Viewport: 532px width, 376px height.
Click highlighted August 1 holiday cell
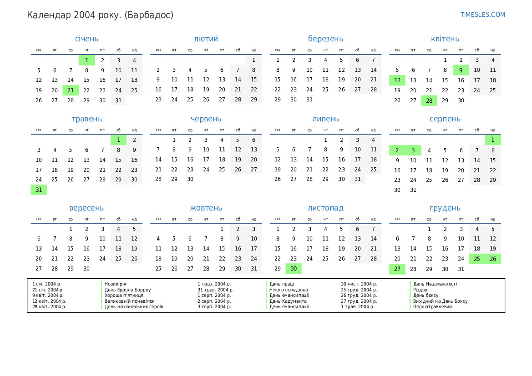[493, 140]
